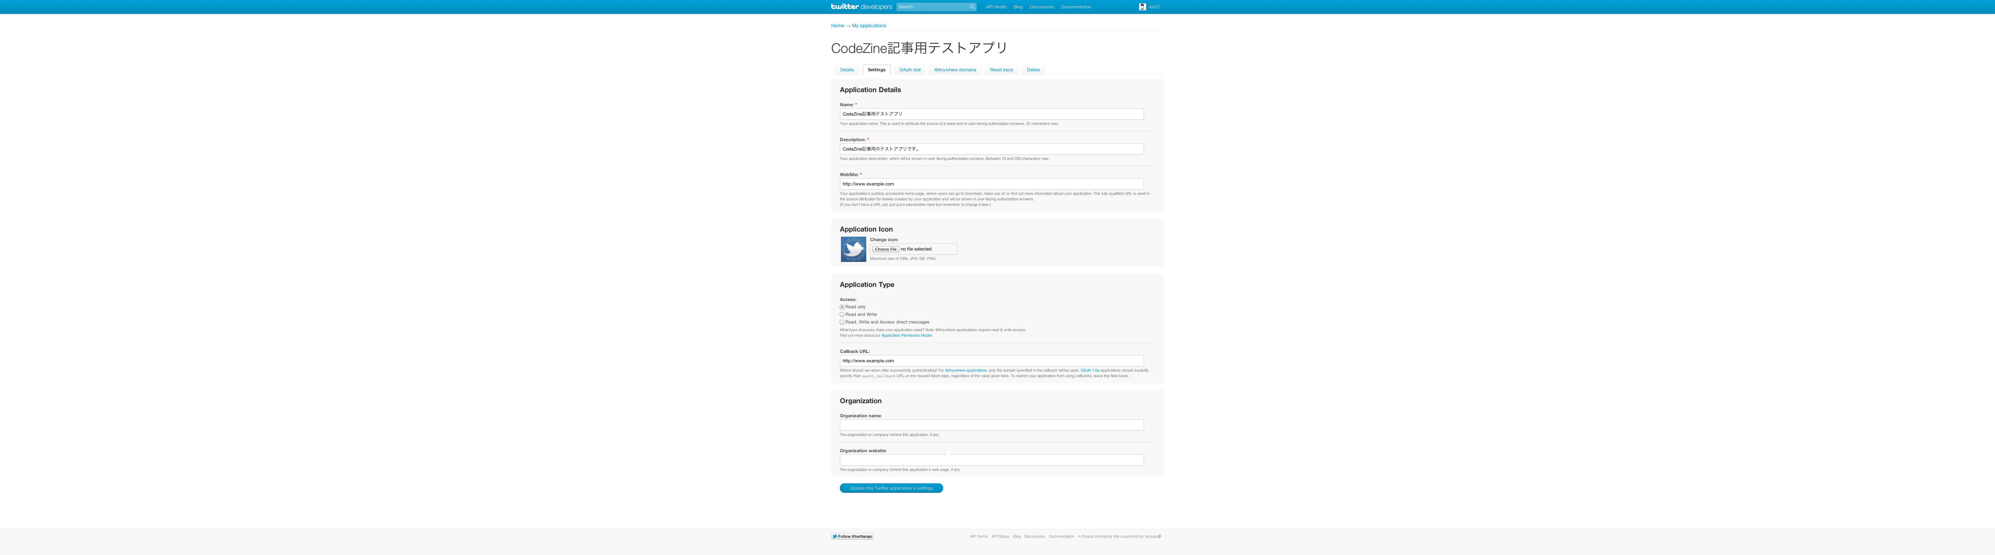Open the footer Blog link
Viewport: 1995px width, 555px height.
tap(1017, 536)
